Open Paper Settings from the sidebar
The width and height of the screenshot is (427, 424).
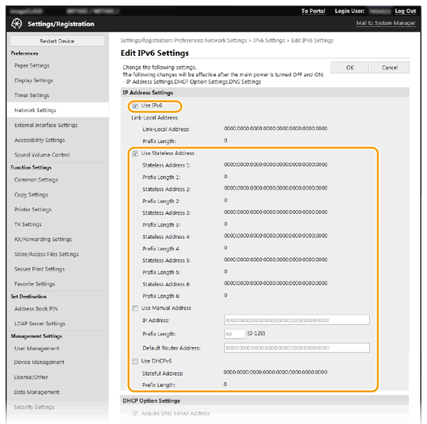pyautogui.click(x=32, y=66)
